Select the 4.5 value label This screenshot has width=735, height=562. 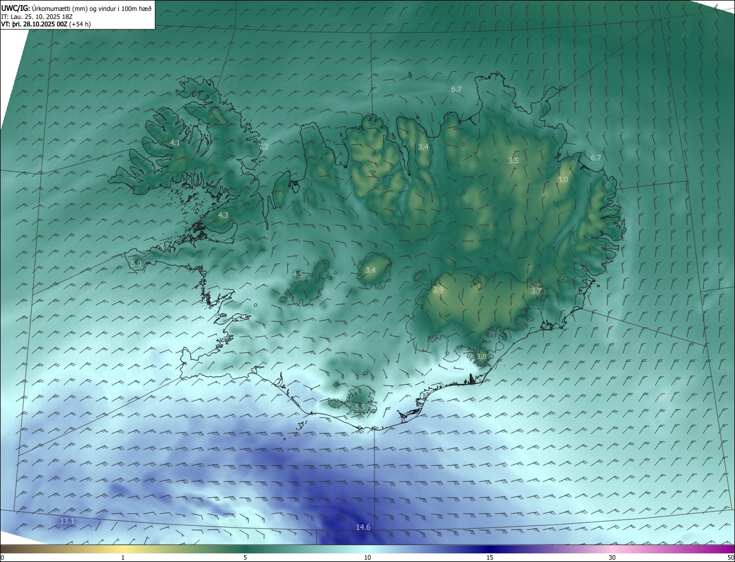[297, 274]
